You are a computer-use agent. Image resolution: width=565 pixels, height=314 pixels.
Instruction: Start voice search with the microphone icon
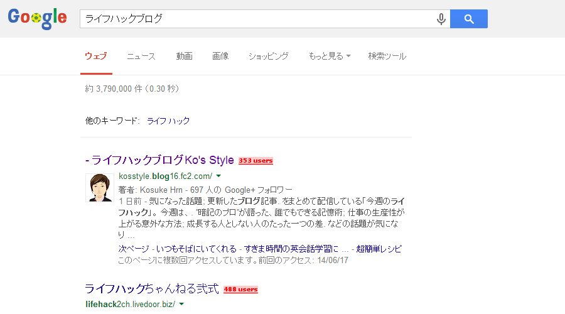point(441,19)
